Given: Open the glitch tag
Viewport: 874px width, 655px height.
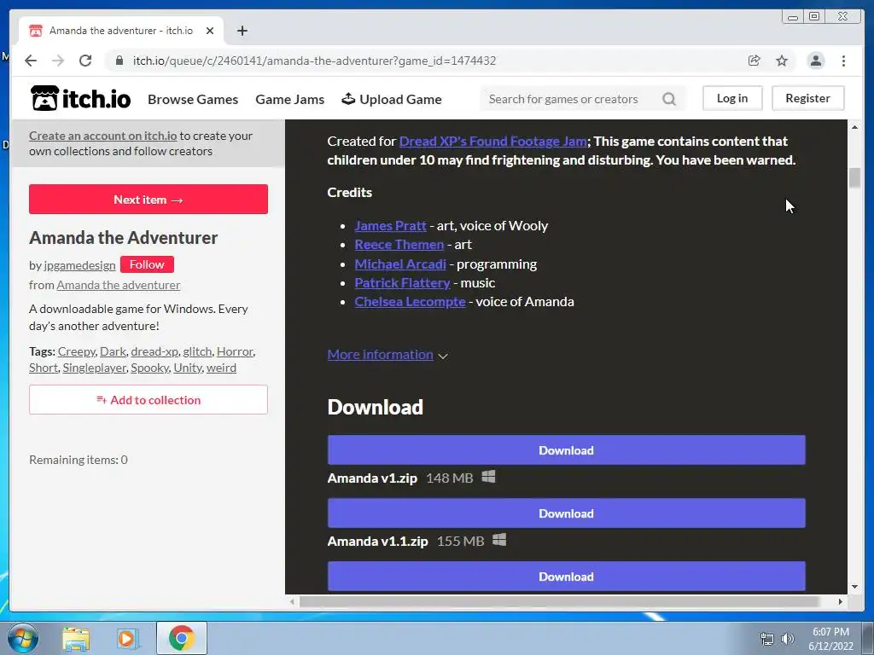Looking at the screenshot, I should (x=197, y=351).
